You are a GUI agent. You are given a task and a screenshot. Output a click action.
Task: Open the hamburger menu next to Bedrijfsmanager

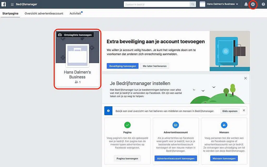click(x=12, y=4)
